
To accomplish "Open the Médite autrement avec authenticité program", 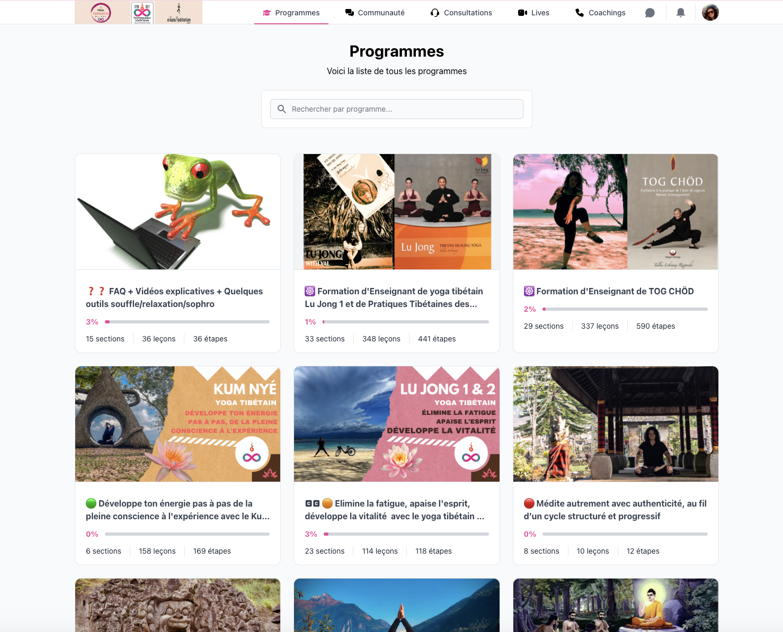I will pos(615,510).
